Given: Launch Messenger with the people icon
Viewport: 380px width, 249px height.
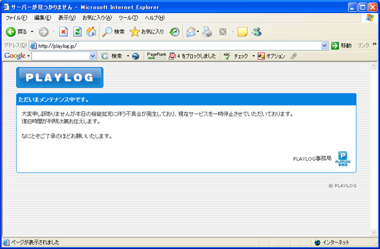Looking at the screenshot, I should (256, 31).
